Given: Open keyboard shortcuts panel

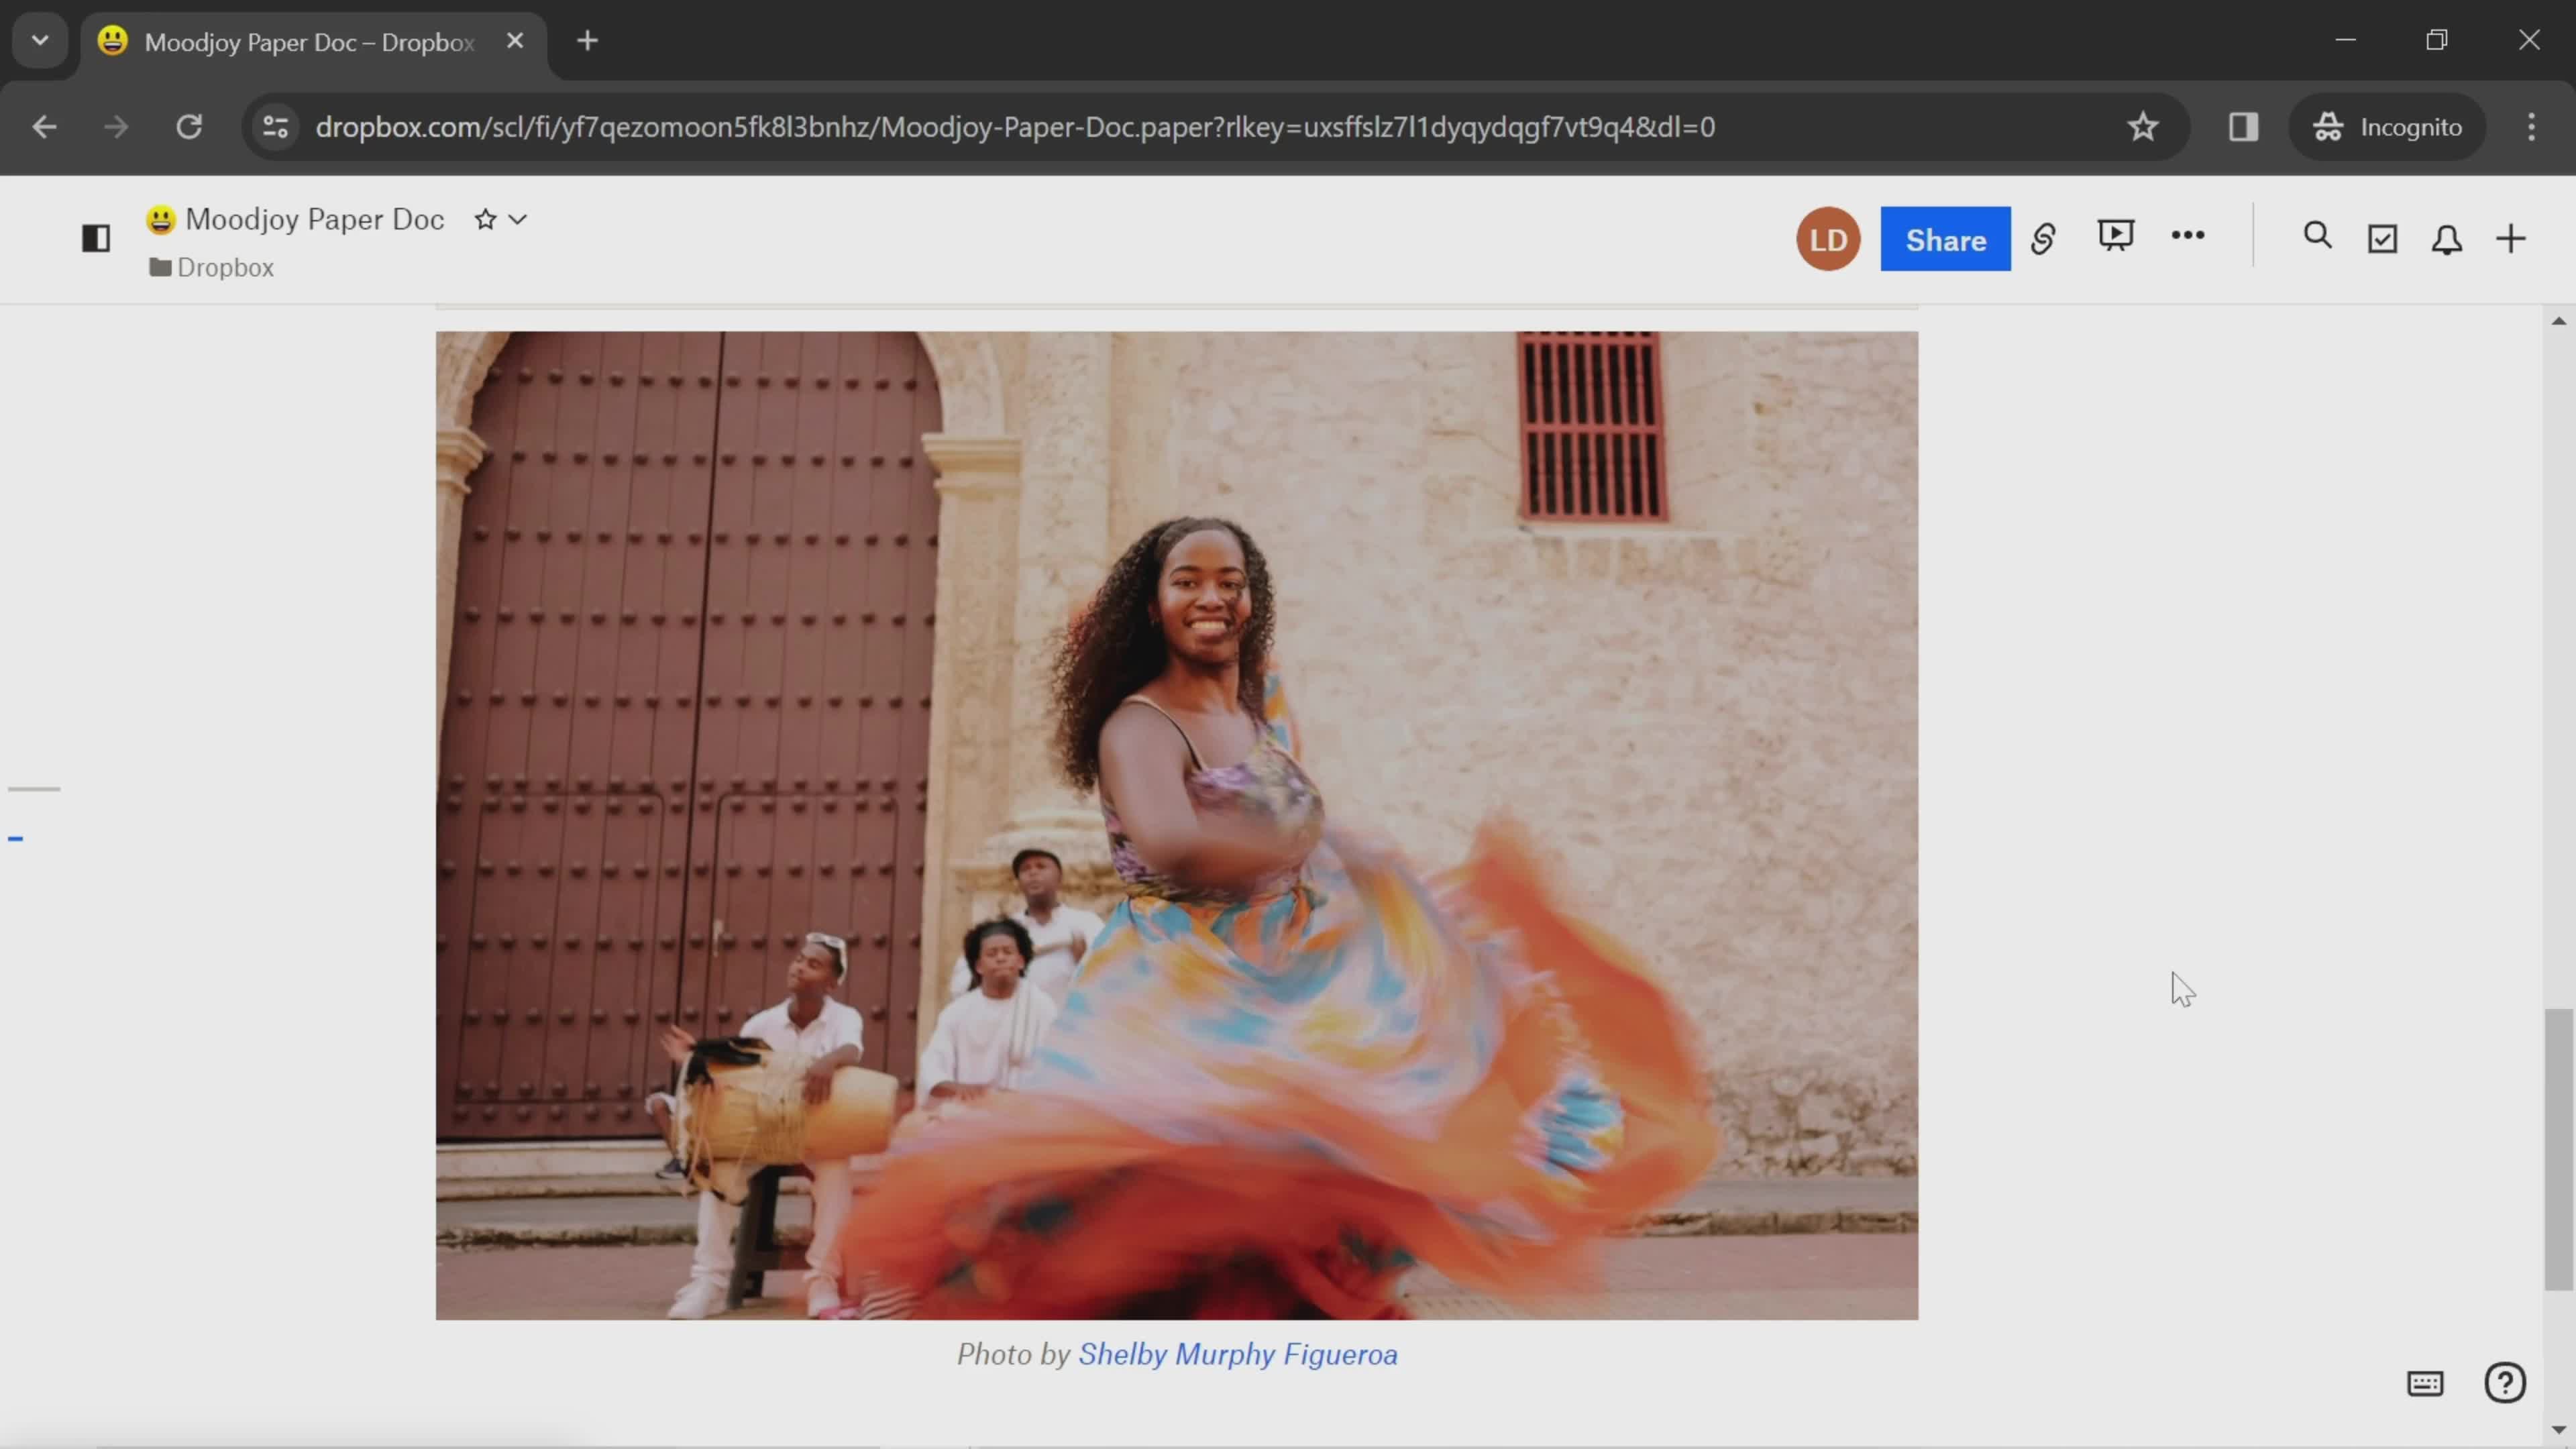Looking at the screenshot, I should point(2425,1383).
